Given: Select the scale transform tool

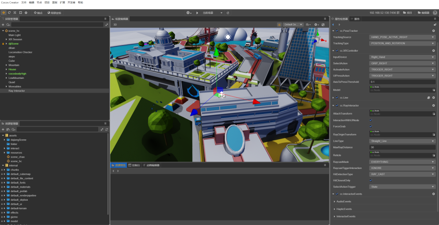Looking at the screenshot, I should click(x=15, y=13).
